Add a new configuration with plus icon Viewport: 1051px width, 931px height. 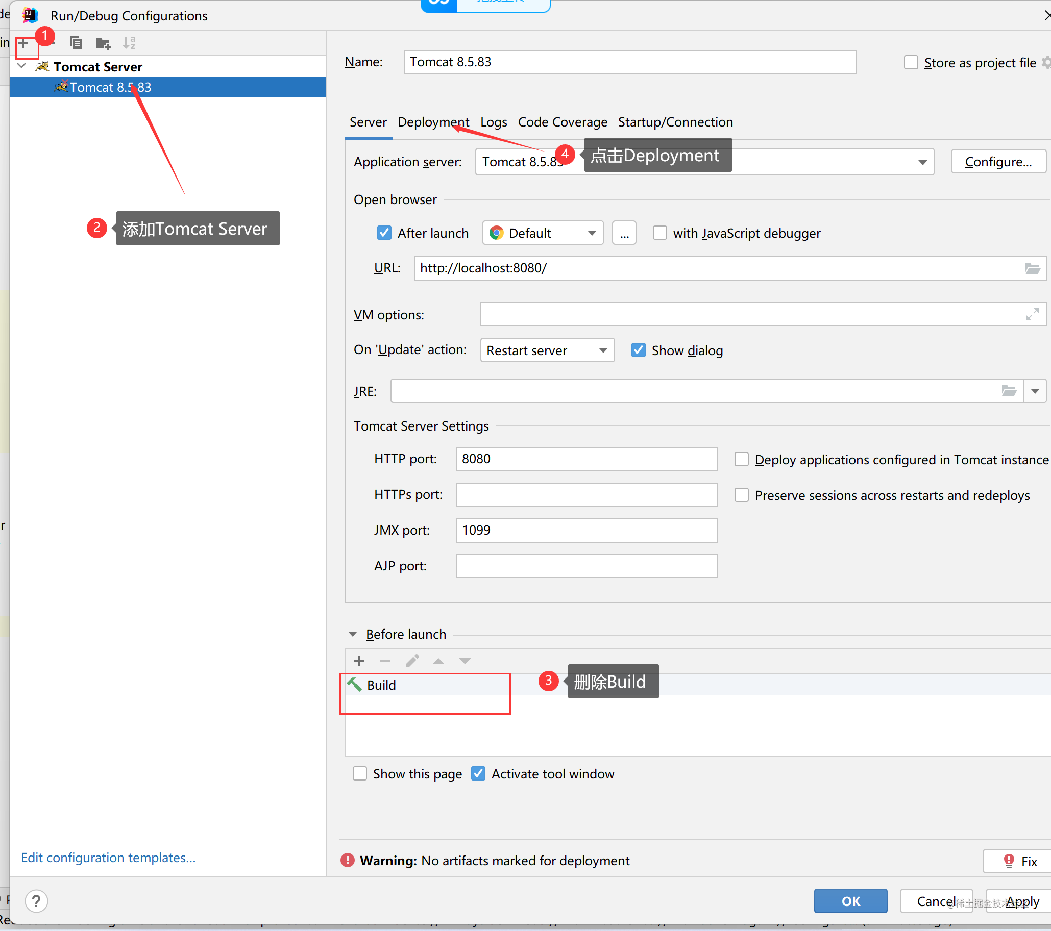tap(24, 43)
